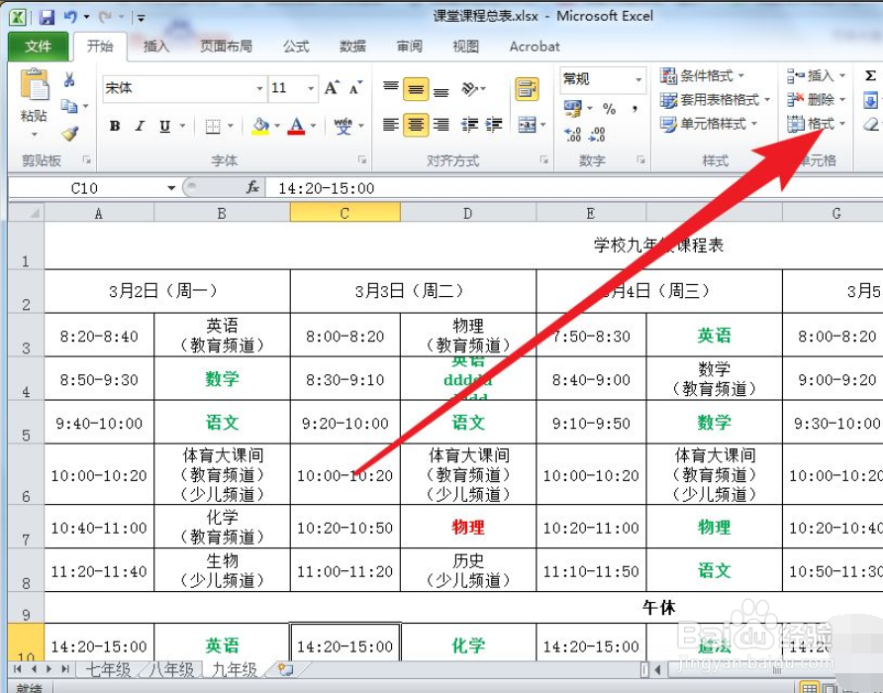Image resolution: width=883 pixels, height=693 pixels.
Task: Click the Decrease Decimal icon
Action: coord(597,136)
